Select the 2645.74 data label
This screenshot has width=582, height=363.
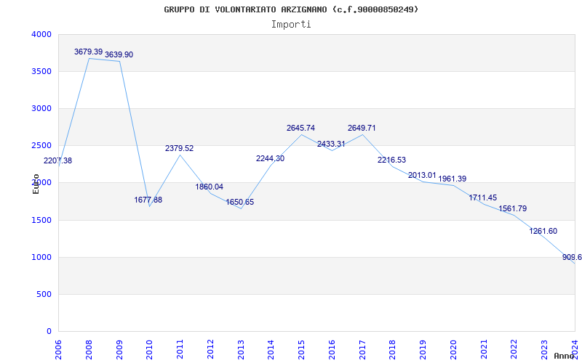pyautogui.click(x=300, y=129)
